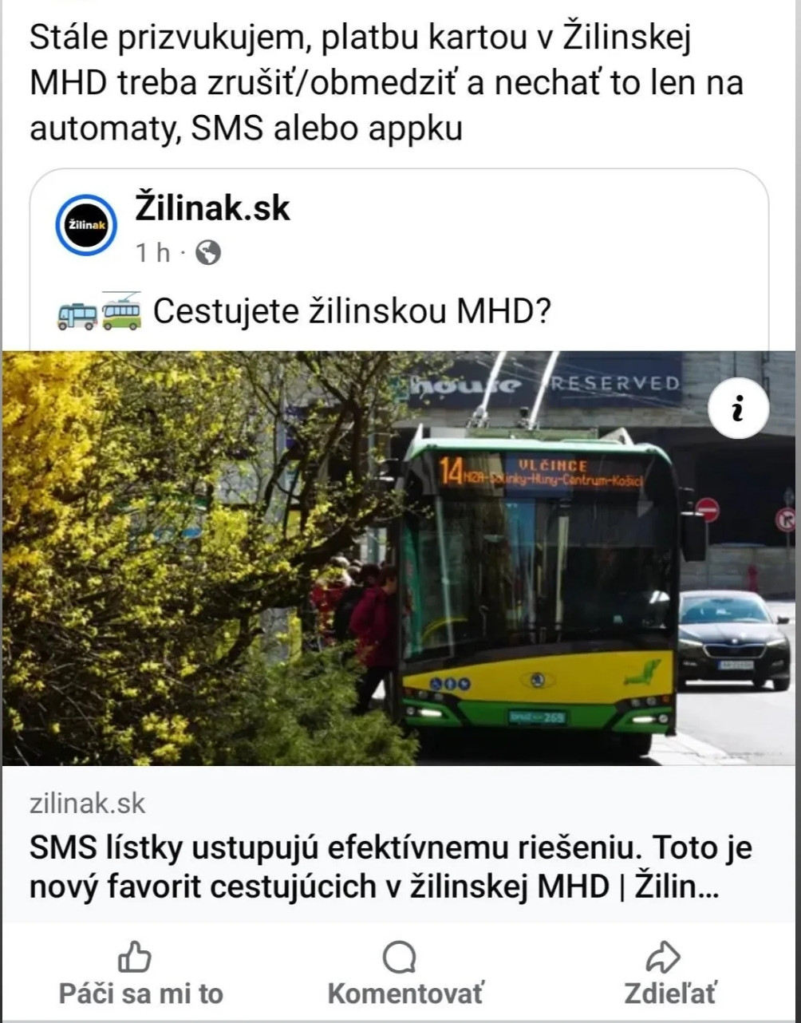Click the thumbs-up like icon
Screen dimensions: 801x1023
point(134,956)
